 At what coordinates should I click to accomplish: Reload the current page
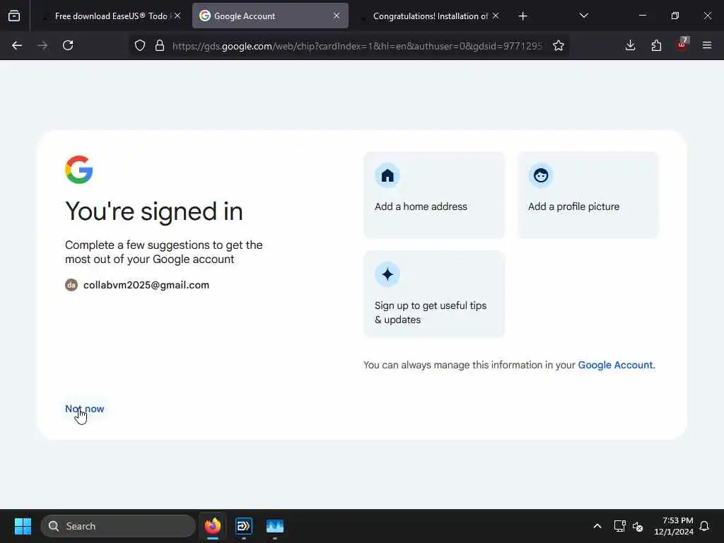point(68,45)
